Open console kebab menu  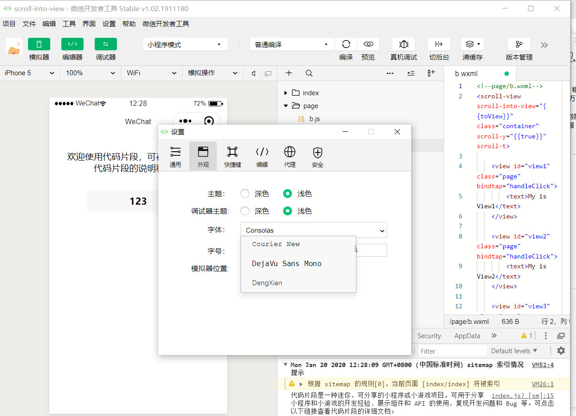click(546, 336)
